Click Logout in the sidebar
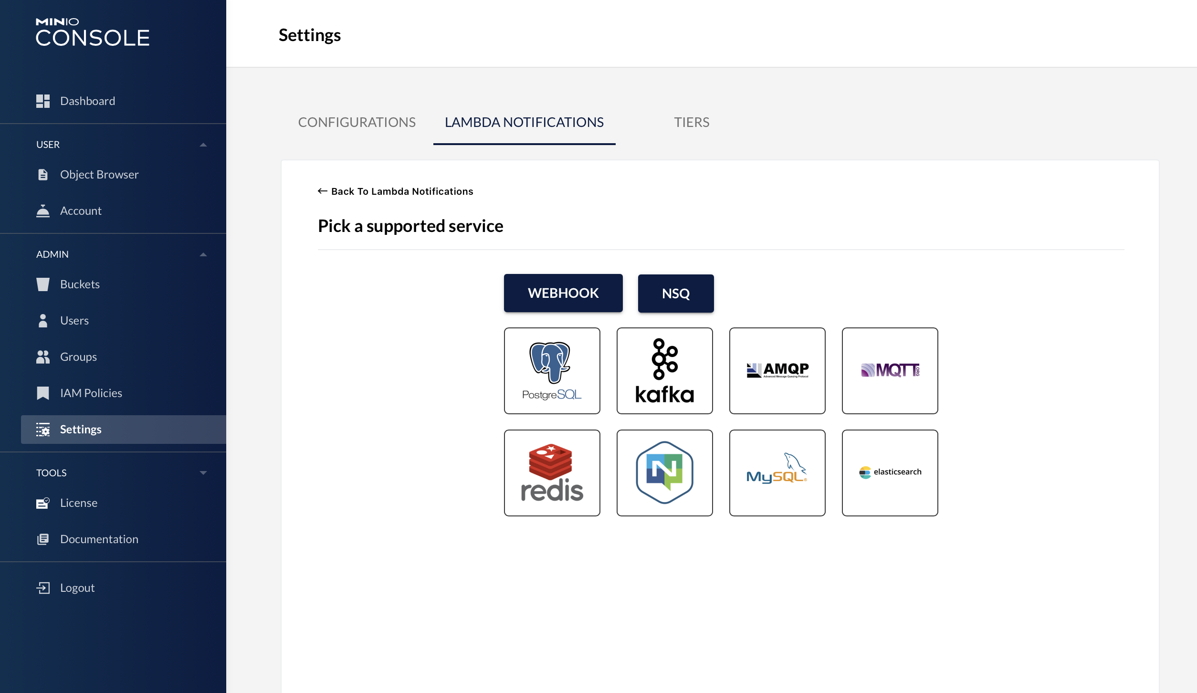The width and height of the screenshot is (1197, 693). pyautogui.click(x=77, y=588)
